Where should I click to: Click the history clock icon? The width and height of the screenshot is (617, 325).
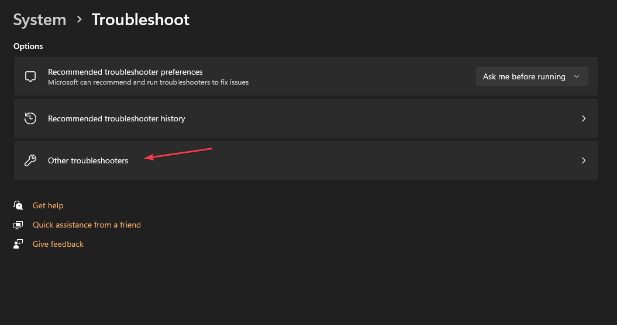[30, 118]
